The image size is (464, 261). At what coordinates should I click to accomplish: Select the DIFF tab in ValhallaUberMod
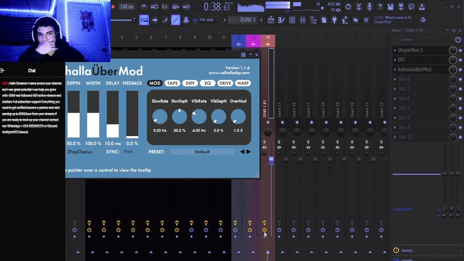coord(190,83)
